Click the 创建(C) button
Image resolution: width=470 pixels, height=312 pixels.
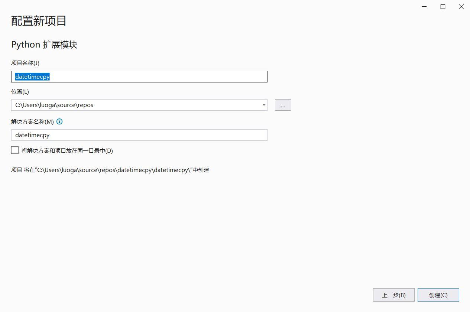click(438, 295)
